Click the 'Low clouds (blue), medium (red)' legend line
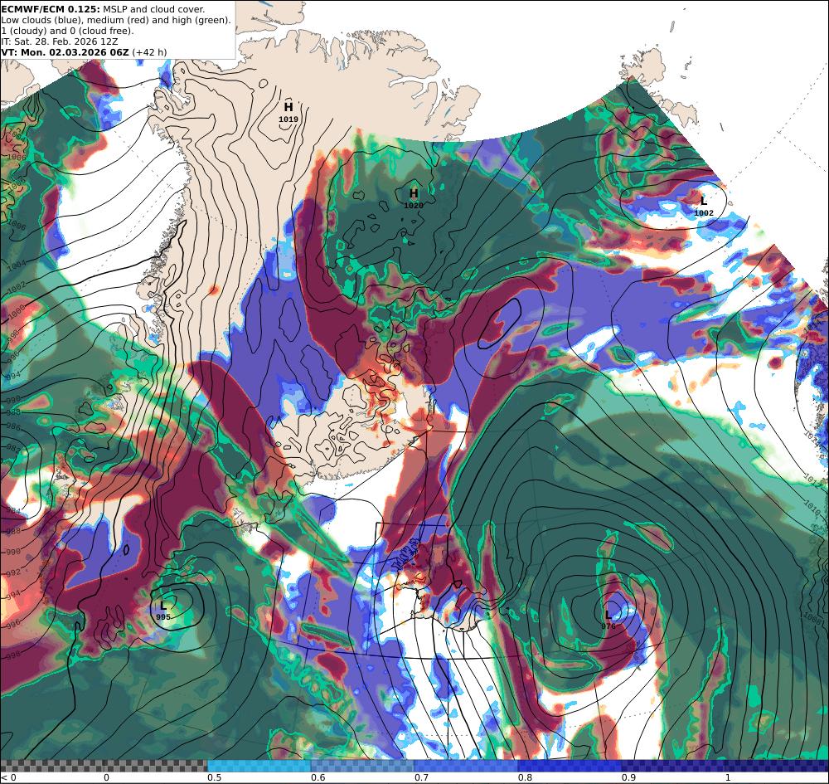Screen dimensions: 829x784 click(116, 20)
